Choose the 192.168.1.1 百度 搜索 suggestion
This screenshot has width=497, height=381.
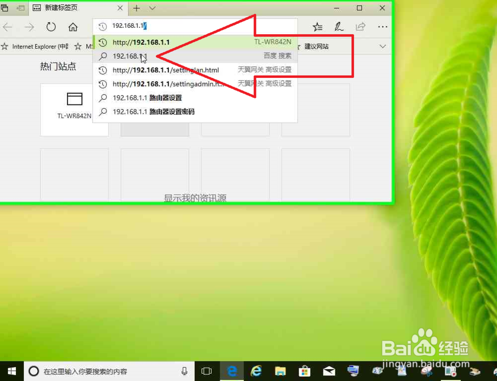pyautogui.click(x=195, y=56)
